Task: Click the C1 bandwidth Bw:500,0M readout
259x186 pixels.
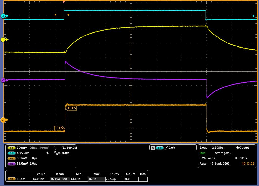Action: (x=69, y=148)
